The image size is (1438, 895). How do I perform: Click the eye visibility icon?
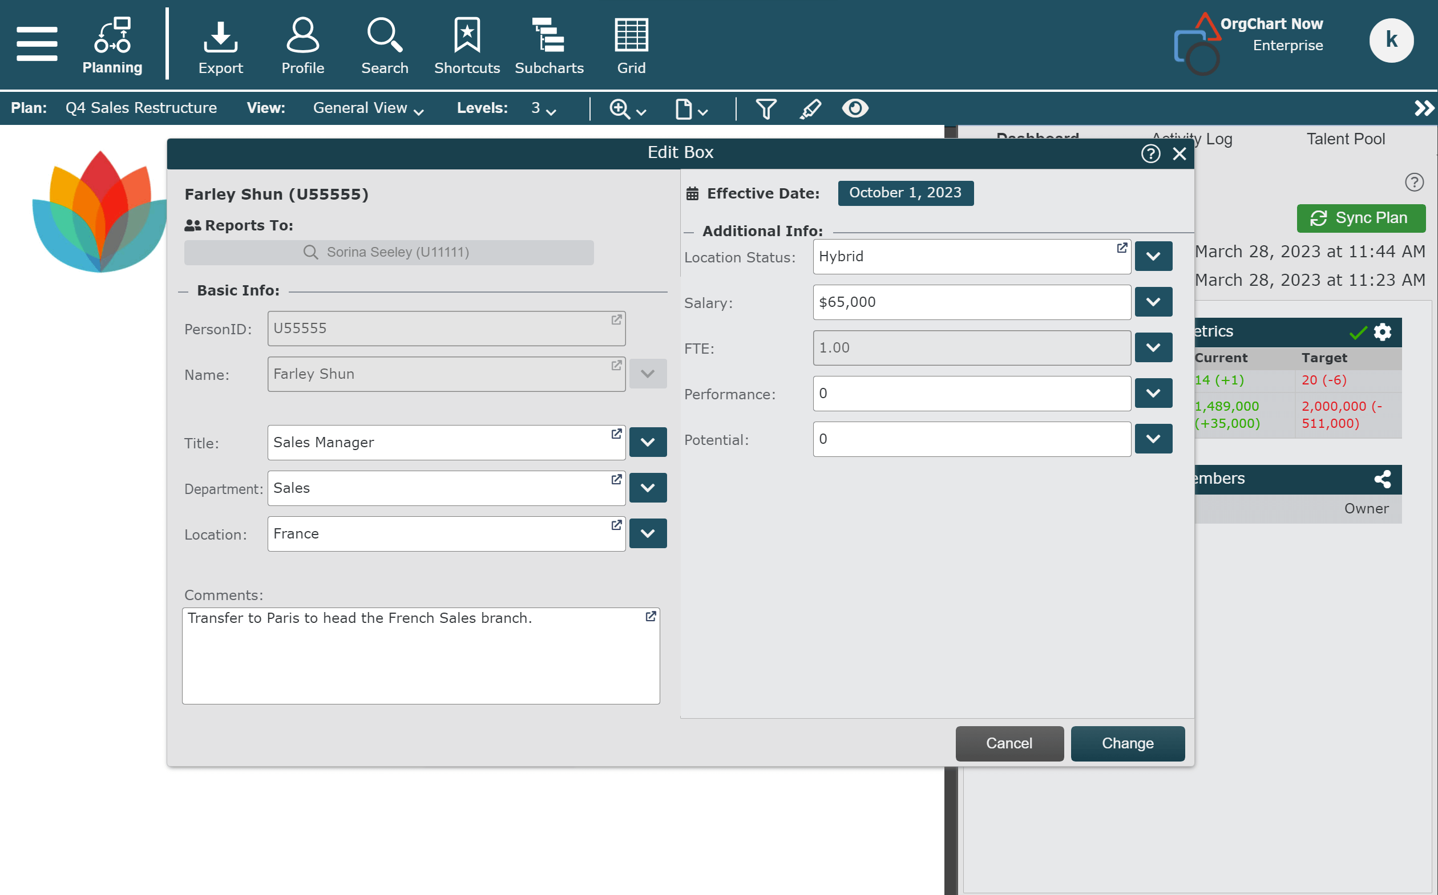tap(854, 108)
